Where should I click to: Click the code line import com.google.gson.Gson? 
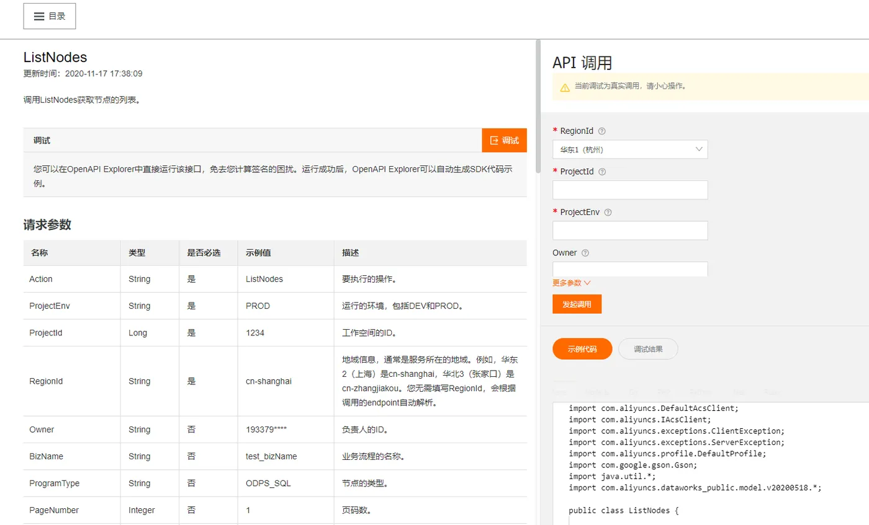click(633, 465)
